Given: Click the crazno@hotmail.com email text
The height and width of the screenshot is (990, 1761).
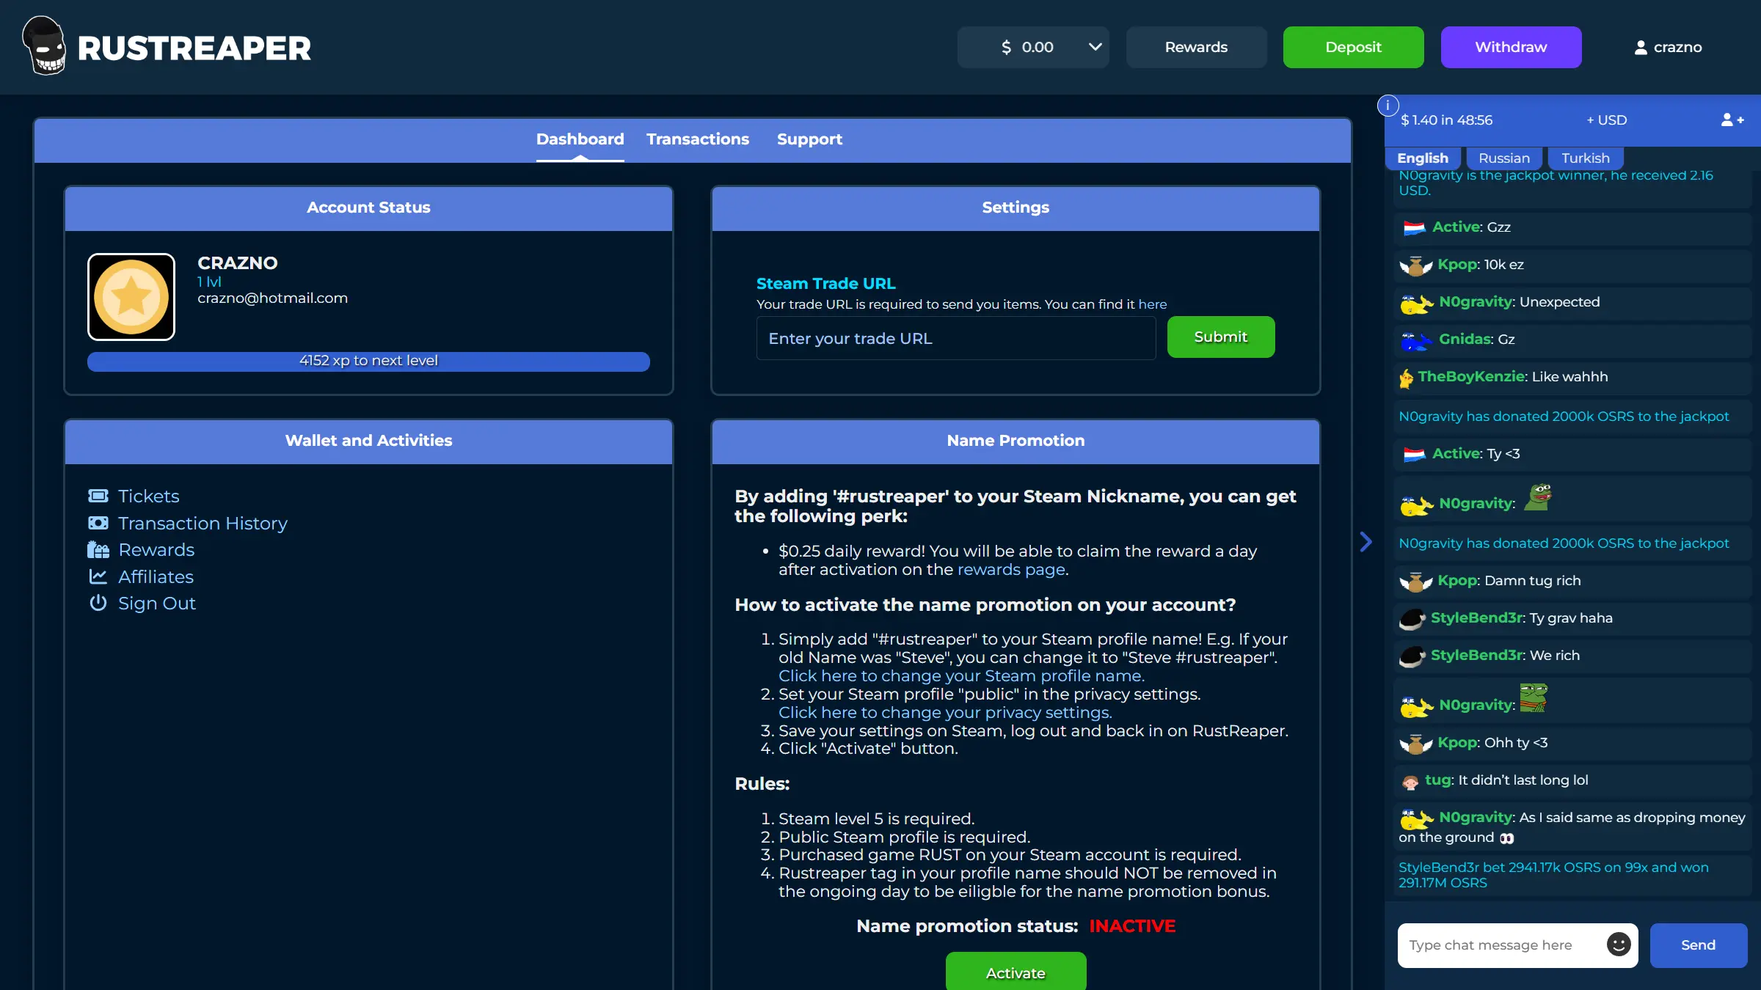Looking at the screenshot, I should (272, 298).
